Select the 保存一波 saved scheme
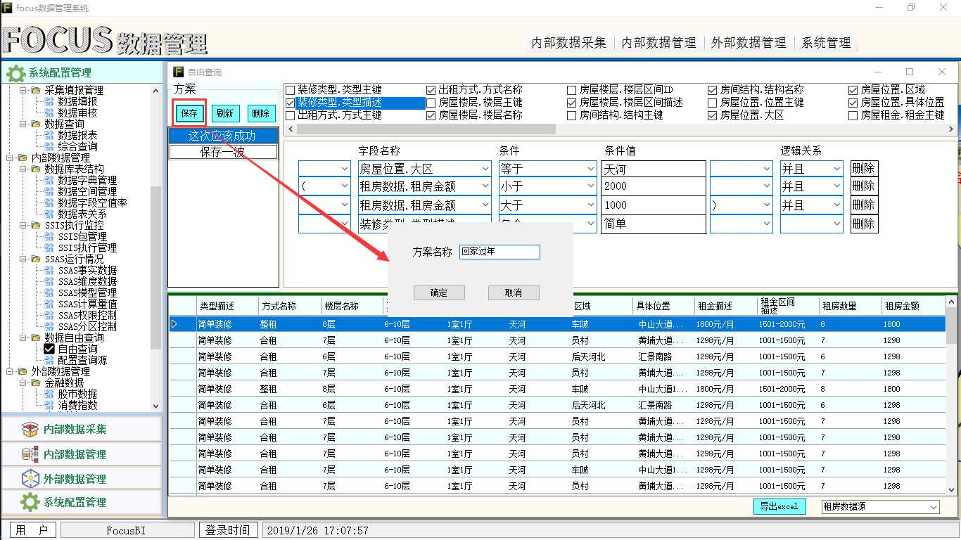The height and width of the screenshot is (540, 961). click(x=223, y=151)
